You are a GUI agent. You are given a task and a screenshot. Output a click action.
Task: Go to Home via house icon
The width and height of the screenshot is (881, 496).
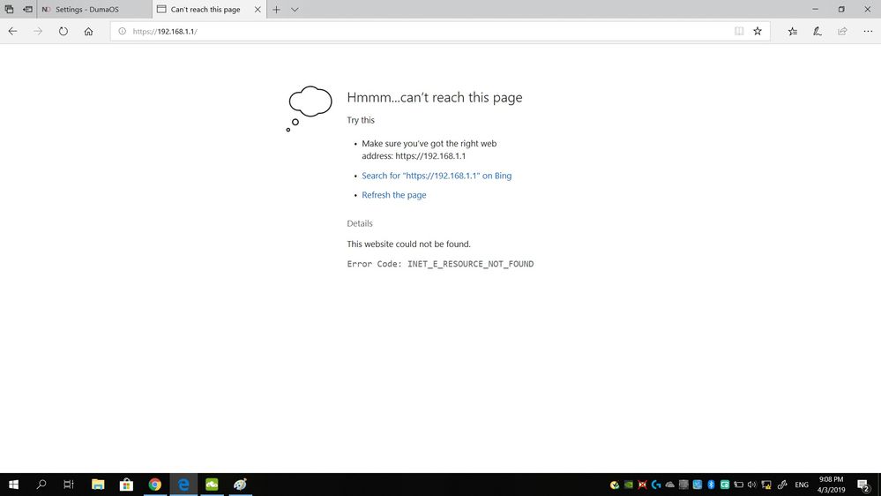coord(88,31)
